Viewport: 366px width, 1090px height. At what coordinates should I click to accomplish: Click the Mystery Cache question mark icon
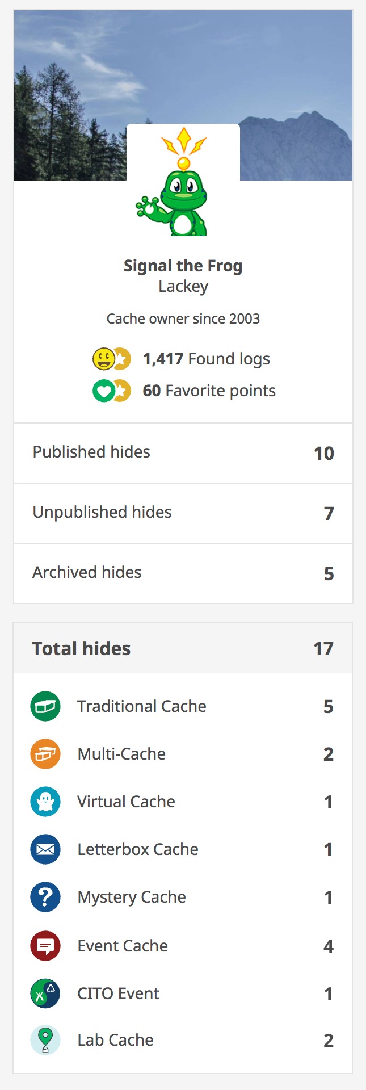(x=45, y=897)
